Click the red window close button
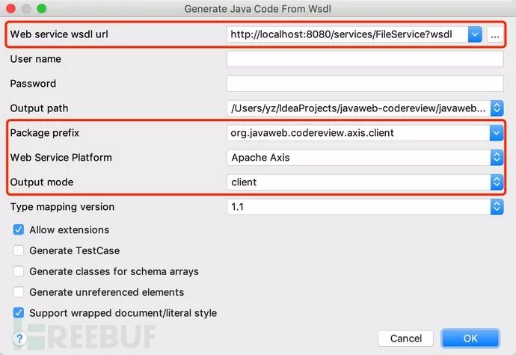The image size is (516, 355). (11, 9)
